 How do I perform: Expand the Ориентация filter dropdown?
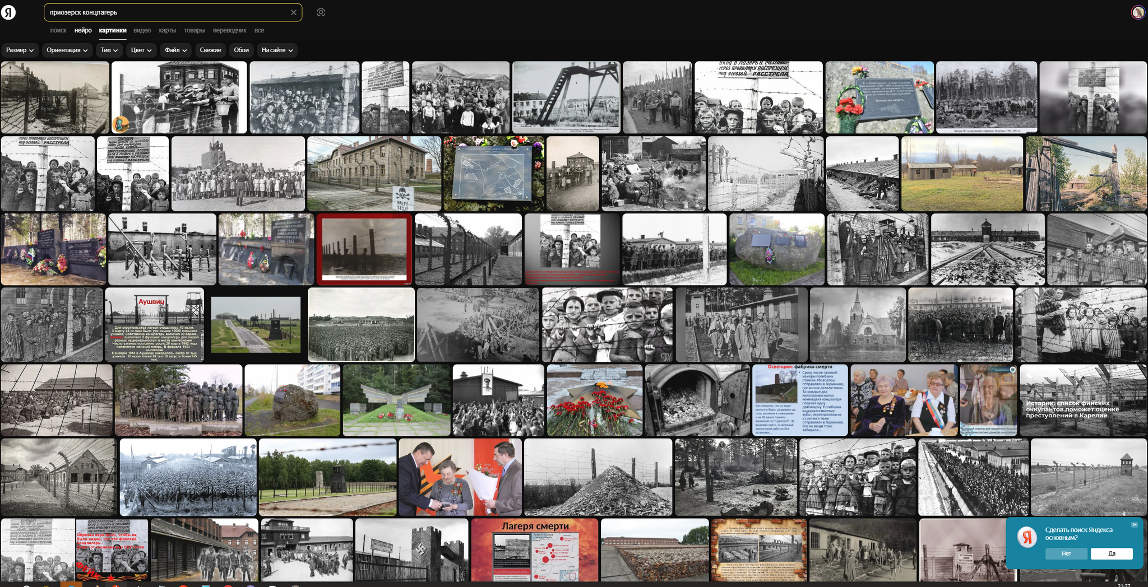67,50
